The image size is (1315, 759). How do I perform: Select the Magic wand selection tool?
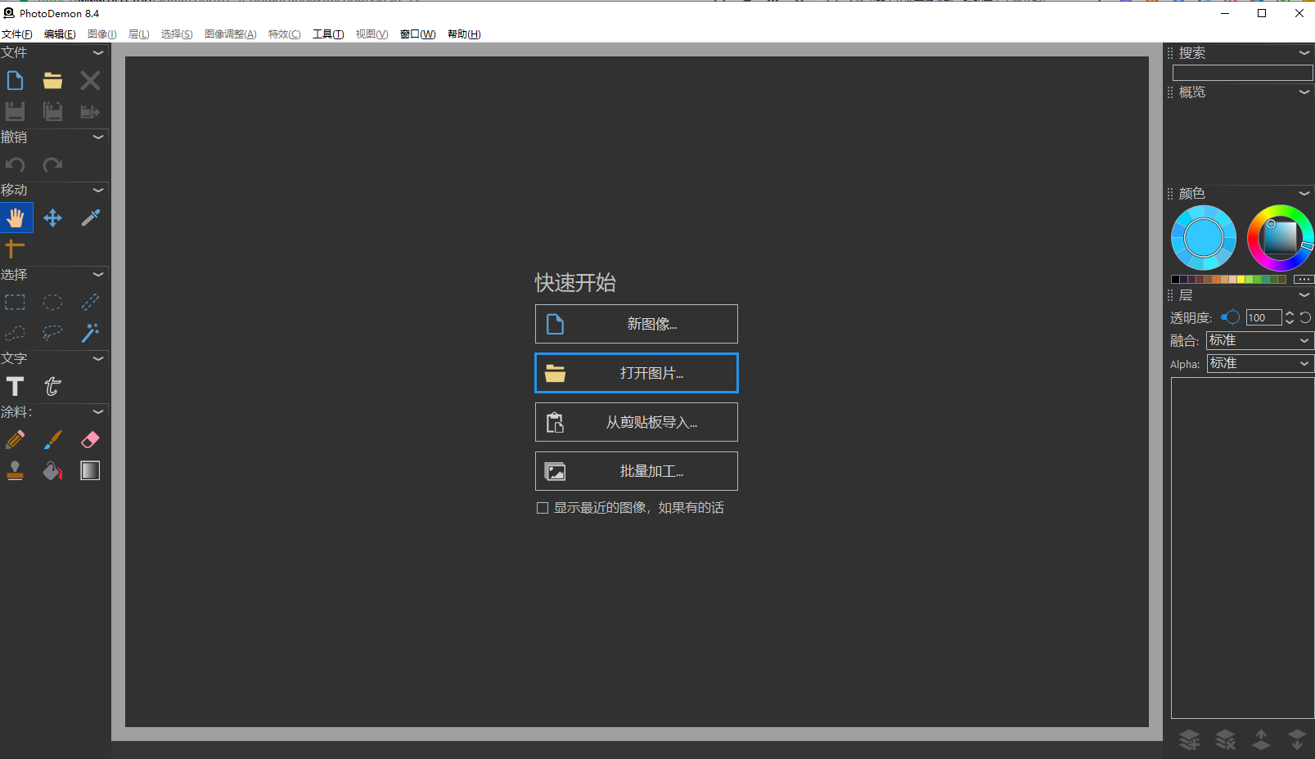(90, 333)
